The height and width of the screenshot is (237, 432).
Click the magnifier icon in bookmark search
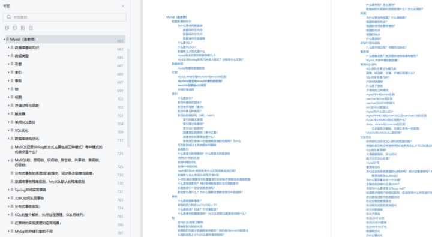pyautogui.click(x=9, y=17)
